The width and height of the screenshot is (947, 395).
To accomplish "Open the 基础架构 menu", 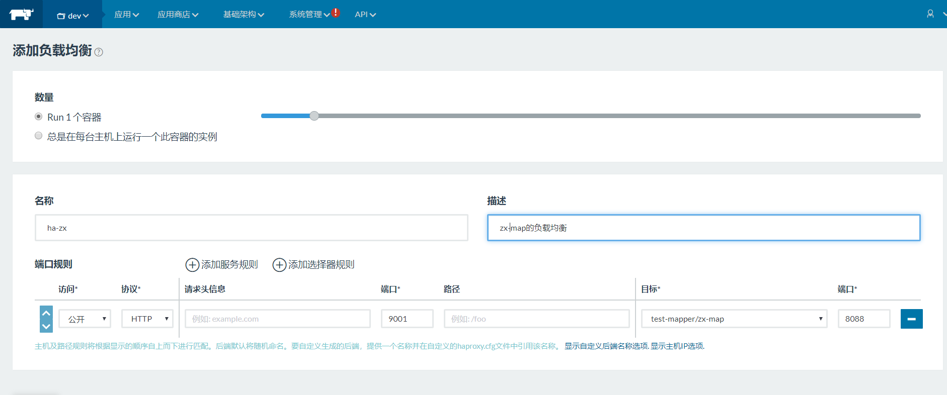I will [244, 15].
